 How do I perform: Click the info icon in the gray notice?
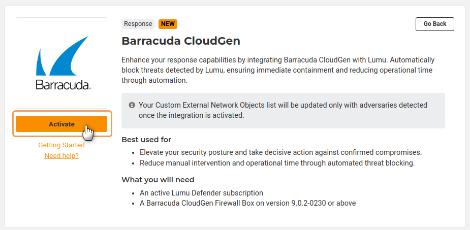click(132, 105)
